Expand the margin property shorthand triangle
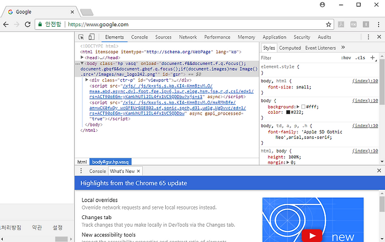This screenshot has height=242, width=385. point(288,162)
